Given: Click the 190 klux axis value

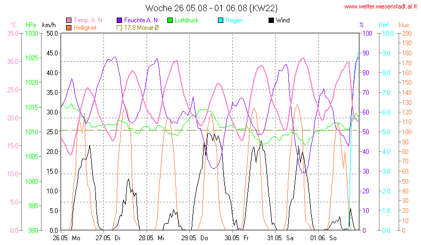Looking at the screenshot, I should (407, 43).
